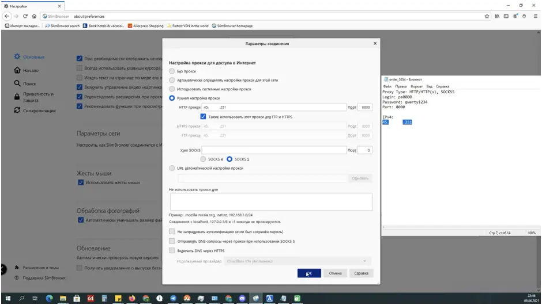Click the Не использовать прокси для text area

coord(271,202)
